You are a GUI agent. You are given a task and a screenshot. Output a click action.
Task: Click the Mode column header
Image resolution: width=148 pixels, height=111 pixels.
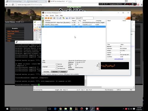(x=84, y=21)
